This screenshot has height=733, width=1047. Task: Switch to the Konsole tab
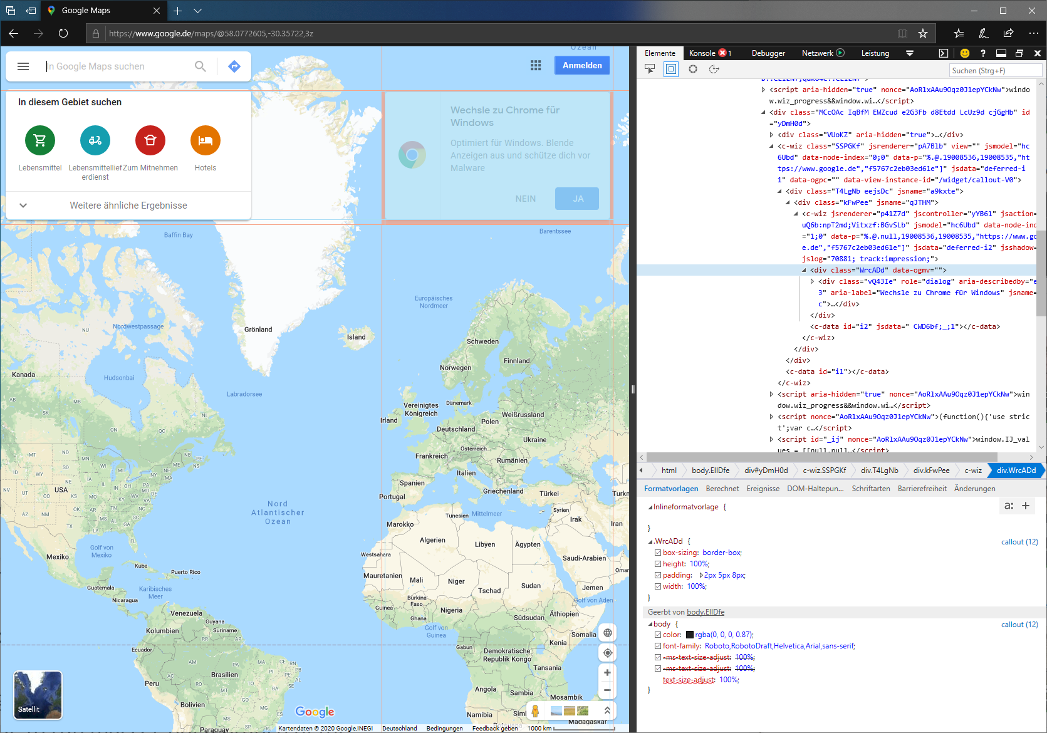point(710,53)
